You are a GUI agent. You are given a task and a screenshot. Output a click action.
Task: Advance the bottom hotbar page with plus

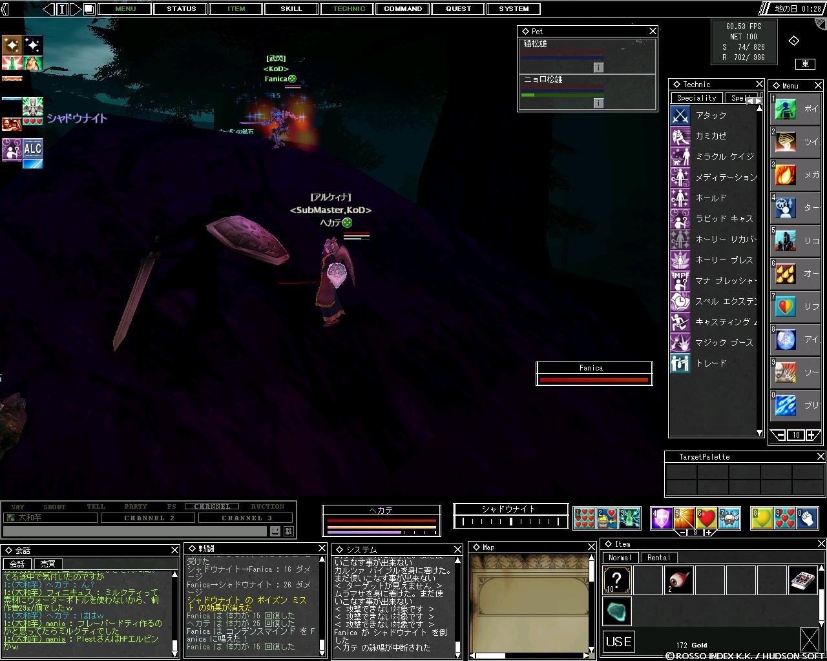tap(709, 533)
